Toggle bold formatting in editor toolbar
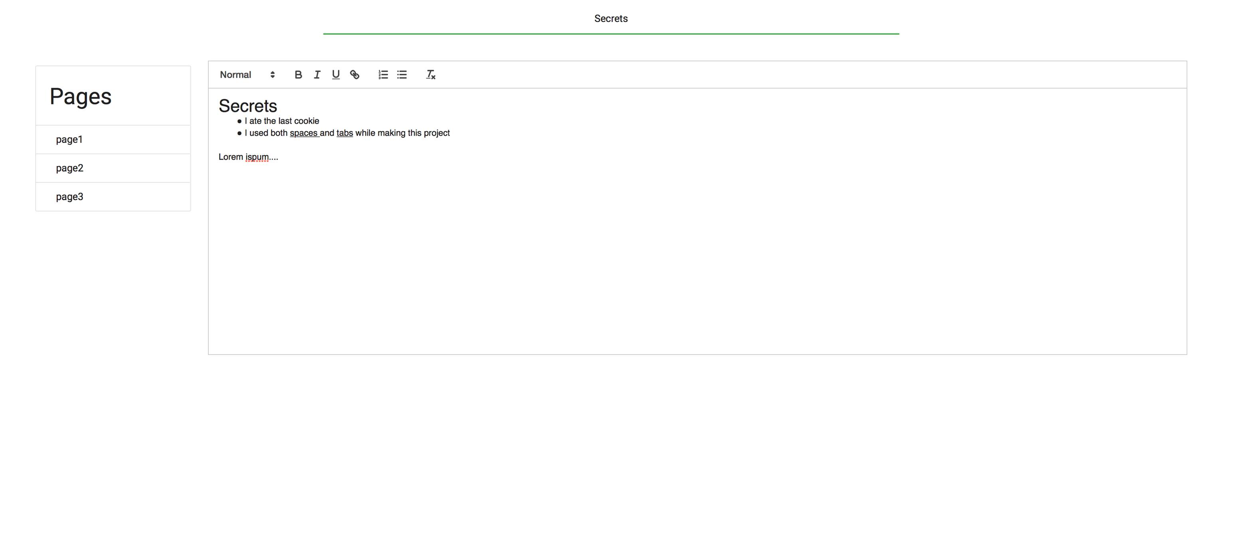 [298, 75]
